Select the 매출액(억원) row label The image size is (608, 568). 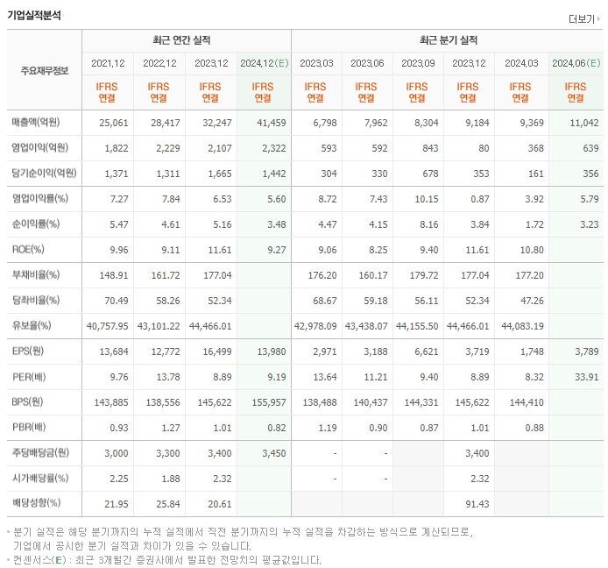(36, 122)
